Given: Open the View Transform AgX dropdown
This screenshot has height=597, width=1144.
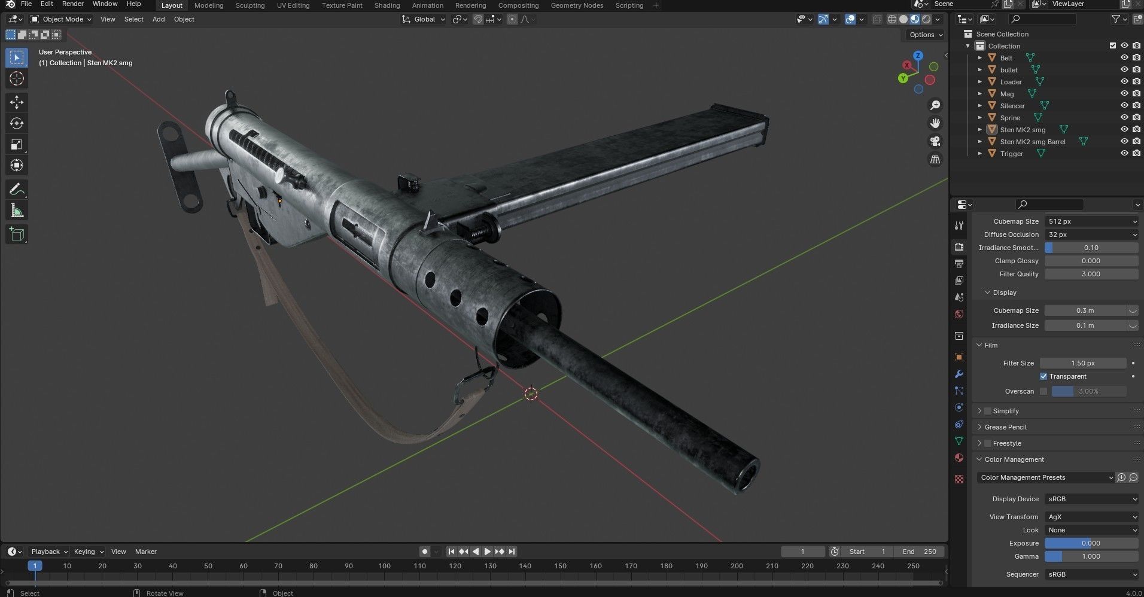Looking at the screenshot, I should click(x=1091, y=517).
